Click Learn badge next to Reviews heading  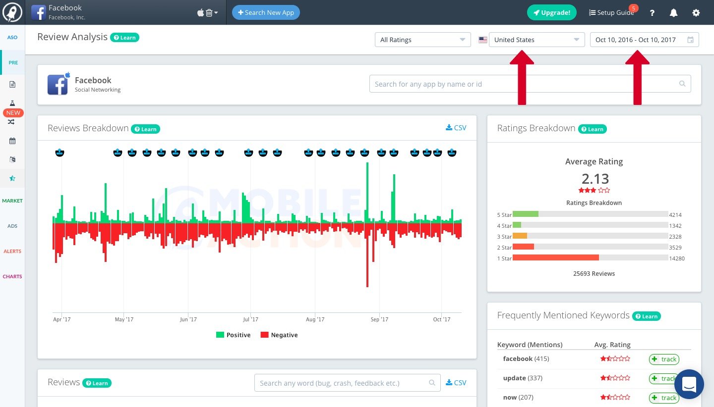(x=97, y=383)
